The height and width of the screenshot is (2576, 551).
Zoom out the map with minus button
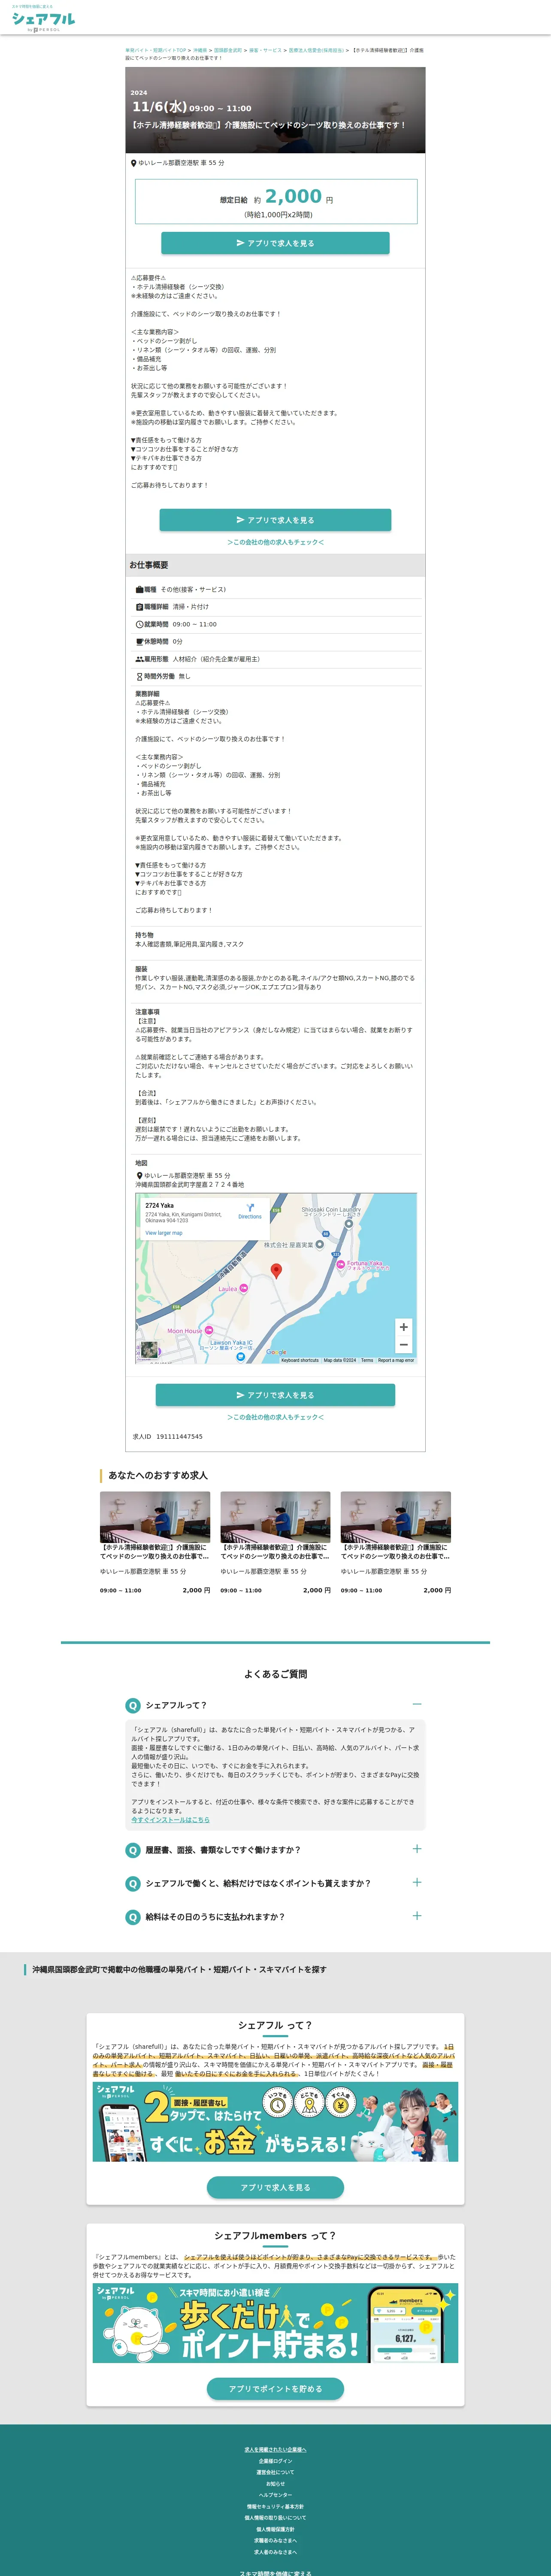[x=403, y=1345]
